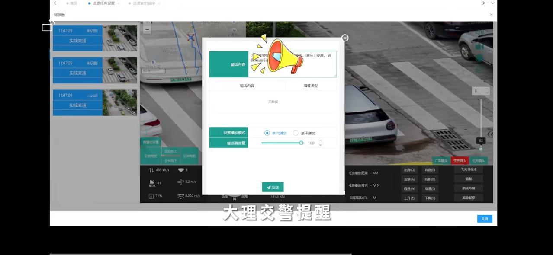Click the drone marker on the map
The width and height of the screenshot is (553, 255).
point(191,38)
